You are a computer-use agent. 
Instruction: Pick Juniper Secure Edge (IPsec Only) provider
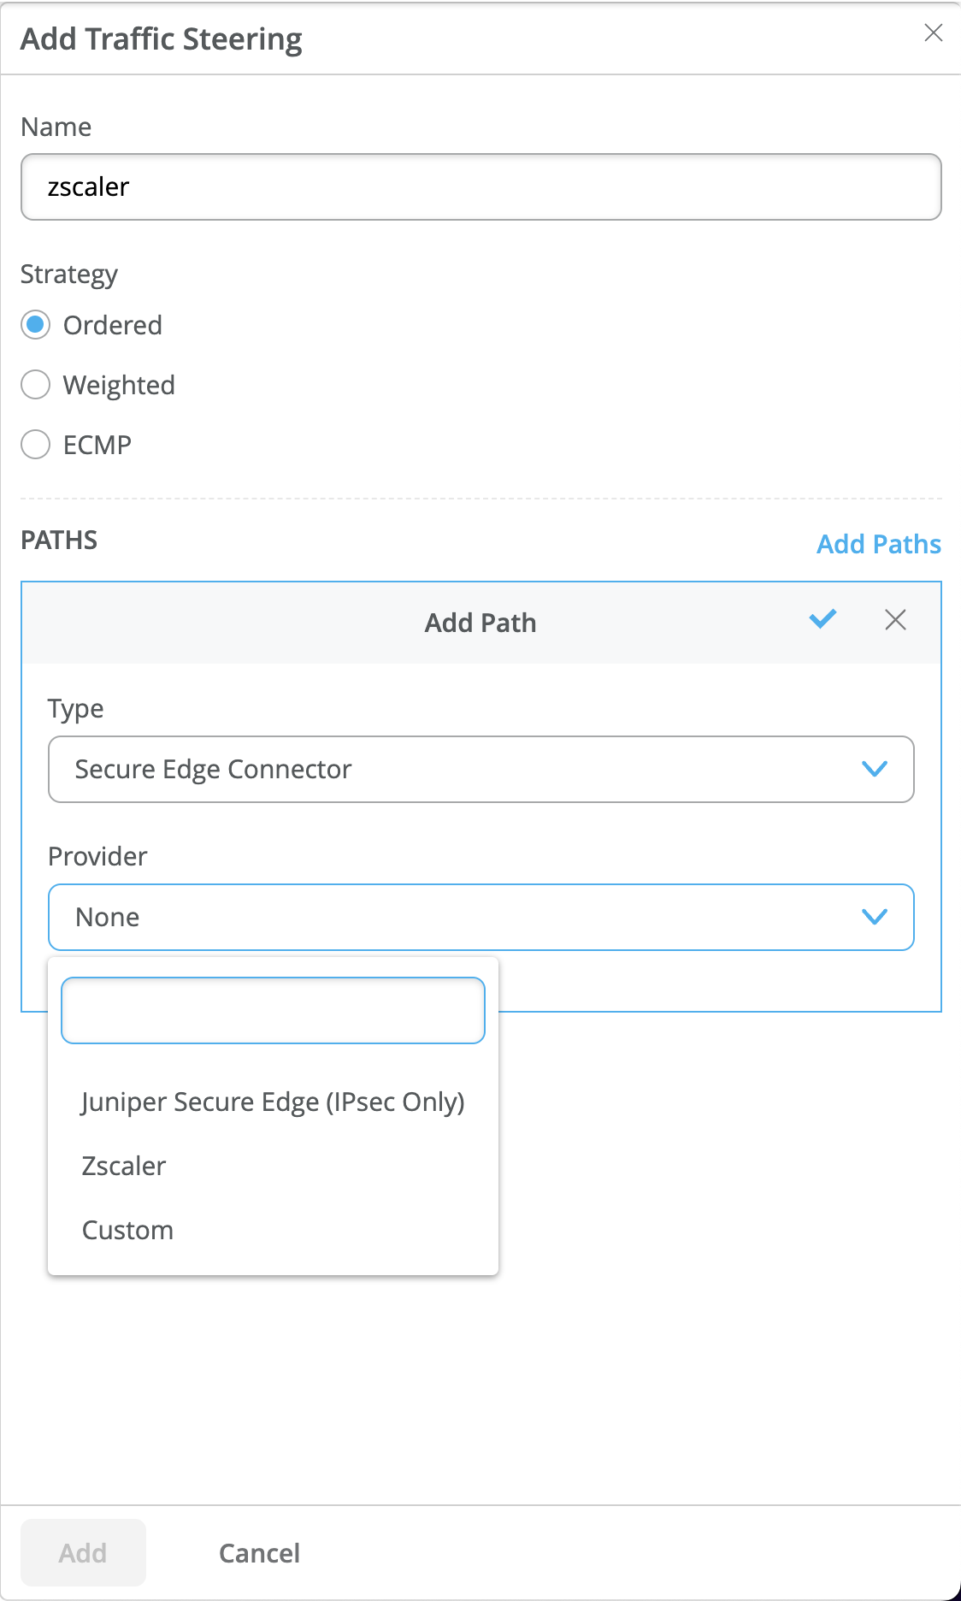[273, 1102]
